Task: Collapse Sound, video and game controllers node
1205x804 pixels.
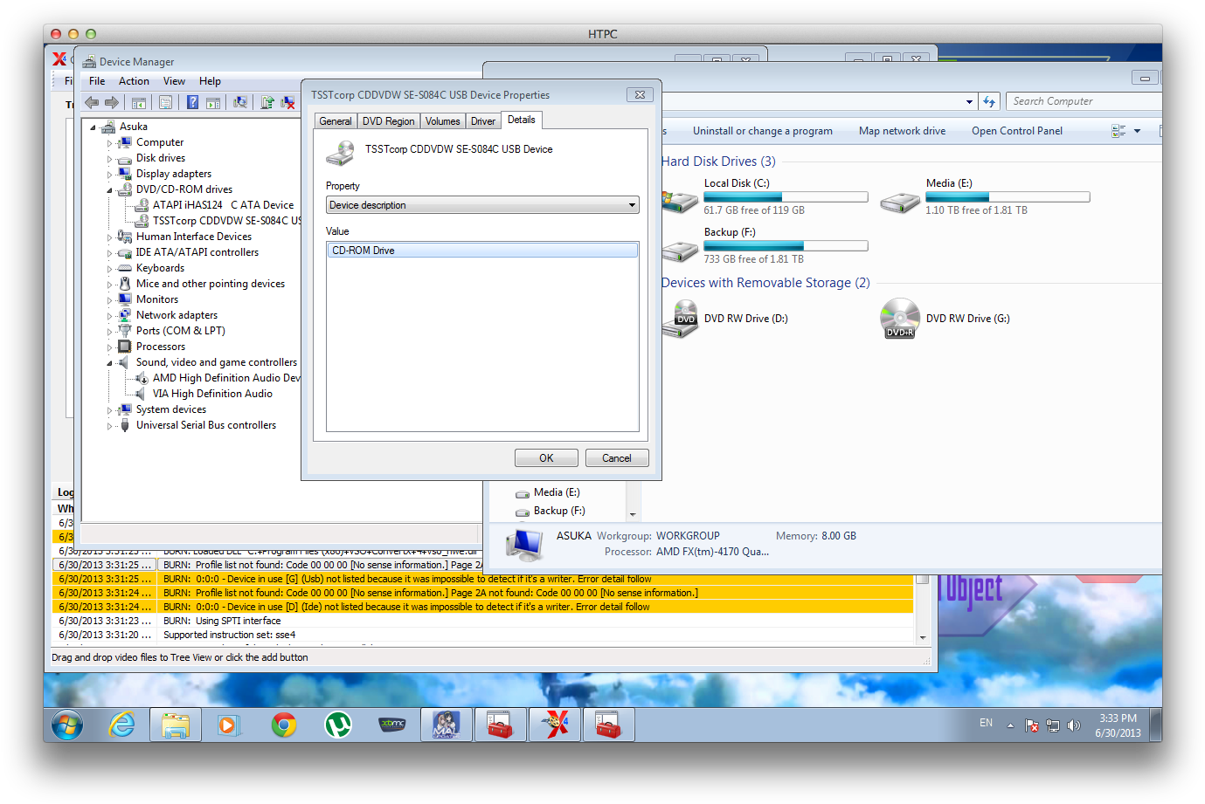Action: (x=110, y=363)
